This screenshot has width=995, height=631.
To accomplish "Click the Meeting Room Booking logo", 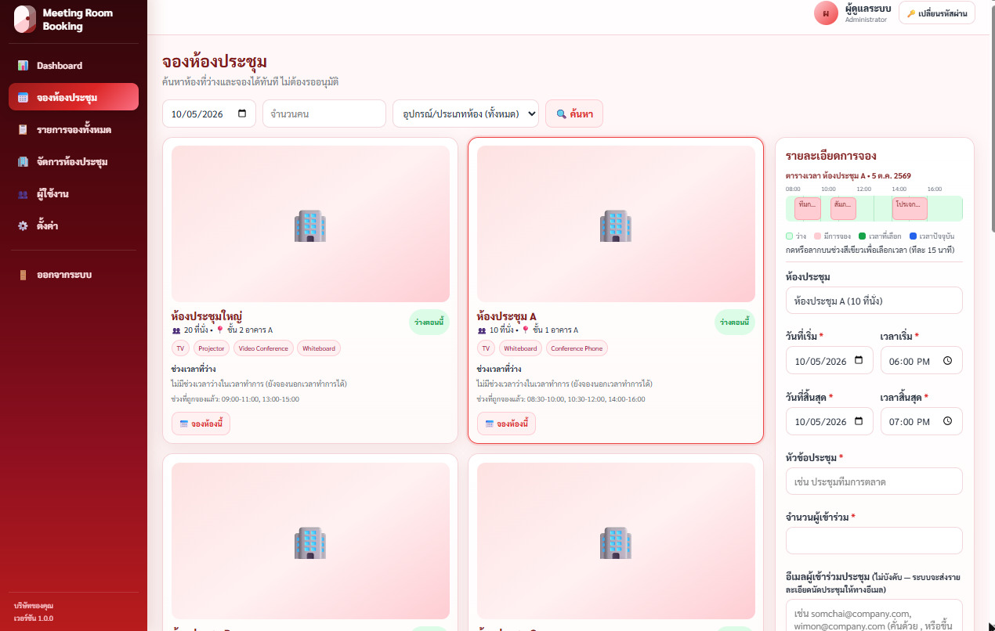I will pos(25,20).
